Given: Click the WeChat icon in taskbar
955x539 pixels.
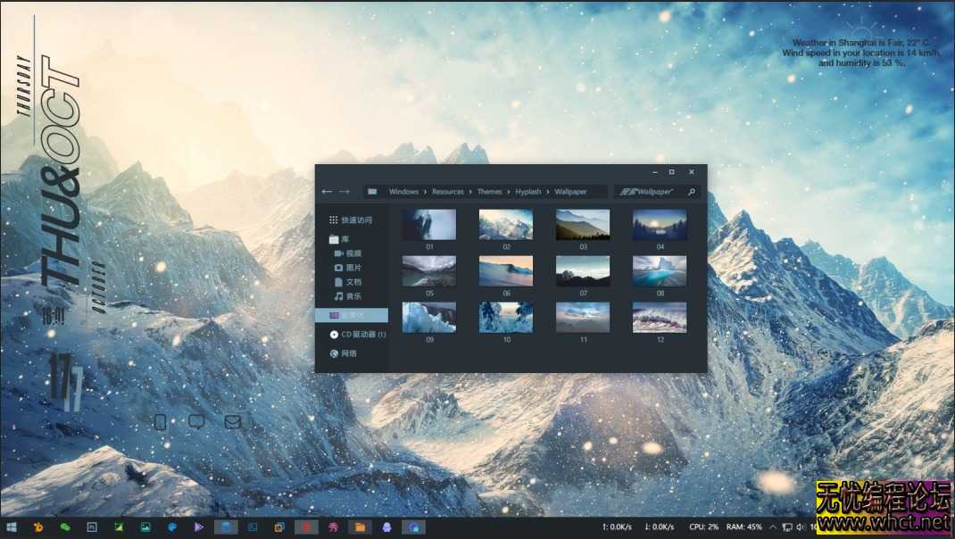Looking at the screenshot, I should tap(65, 527).
